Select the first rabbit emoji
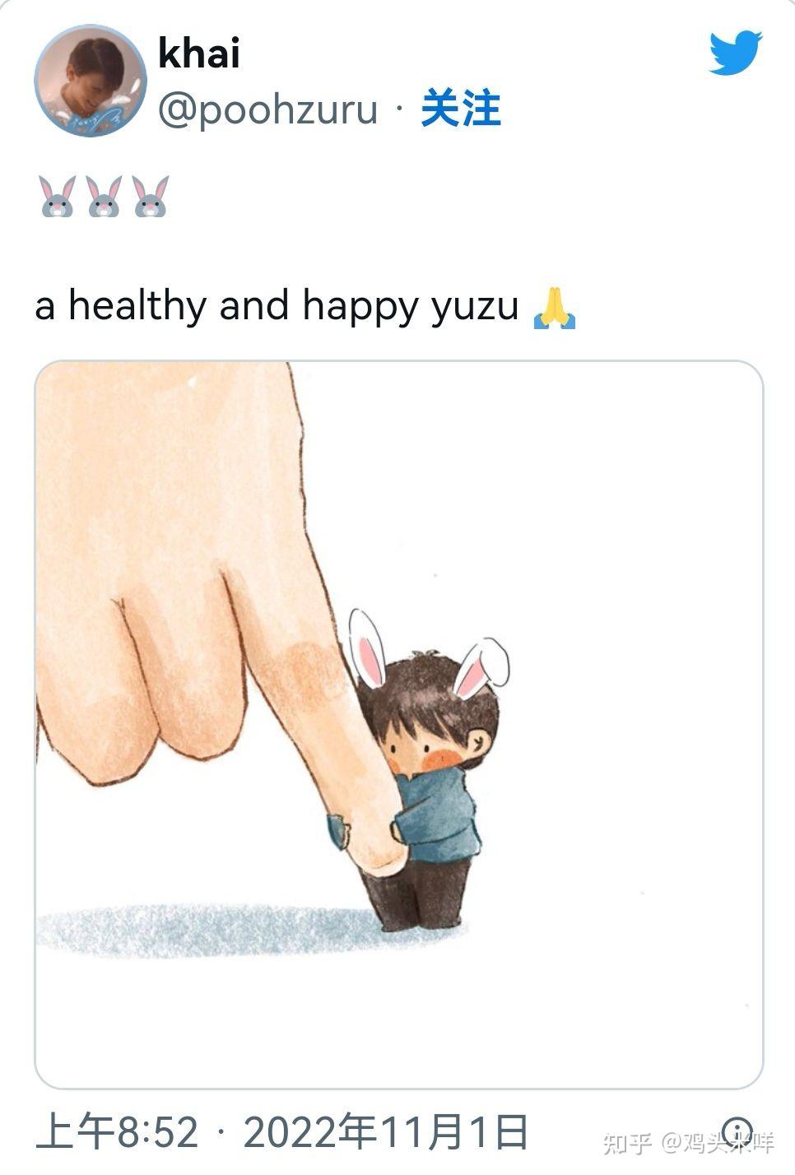 pyautogui.click(x=57, y=197)
